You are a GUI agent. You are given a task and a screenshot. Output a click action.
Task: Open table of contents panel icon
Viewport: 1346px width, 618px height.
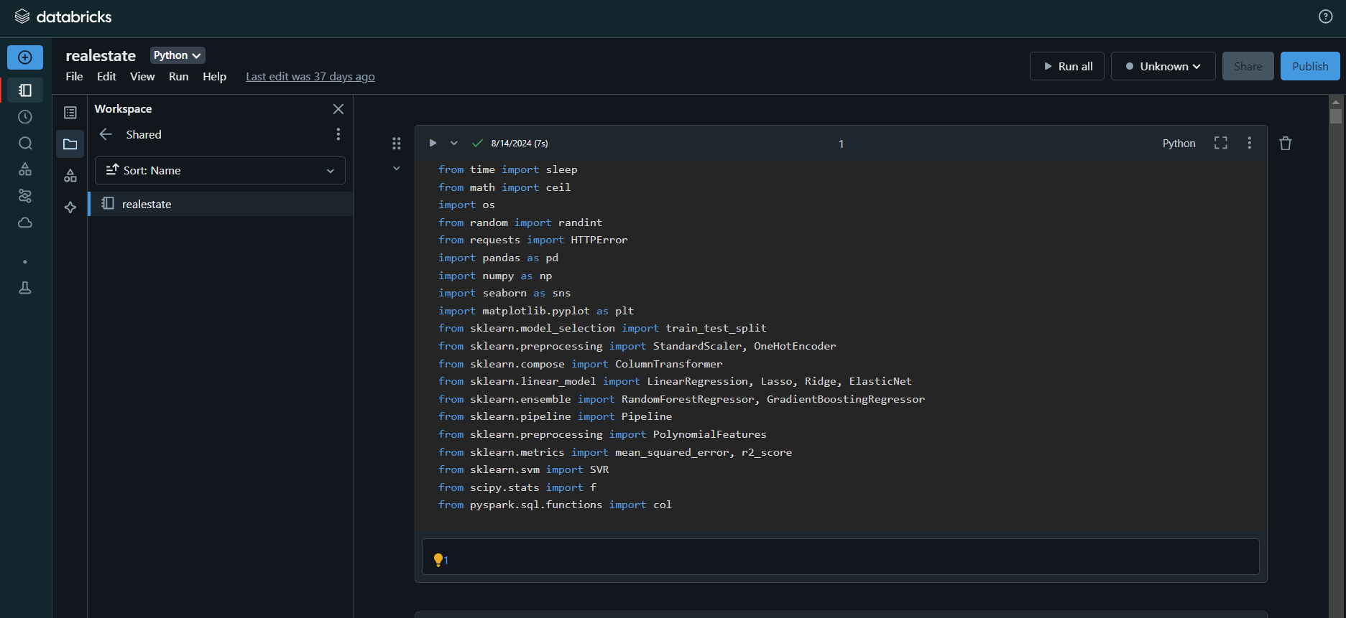pyautogui.click(x=70, y=113)
